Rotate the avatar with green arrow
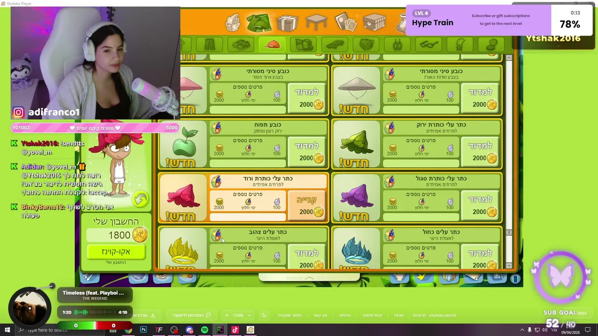Screen dimensions: 598x336 140,199
